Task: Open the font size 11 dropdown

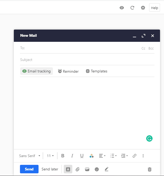Action: 50,156
